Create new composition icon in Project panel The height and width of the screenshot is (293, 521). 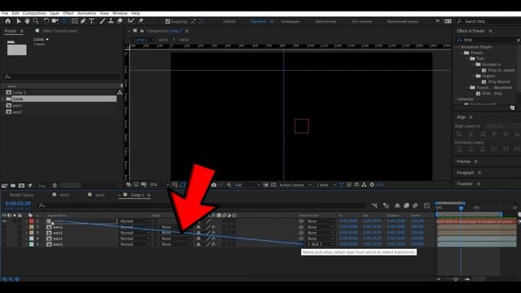21,186
